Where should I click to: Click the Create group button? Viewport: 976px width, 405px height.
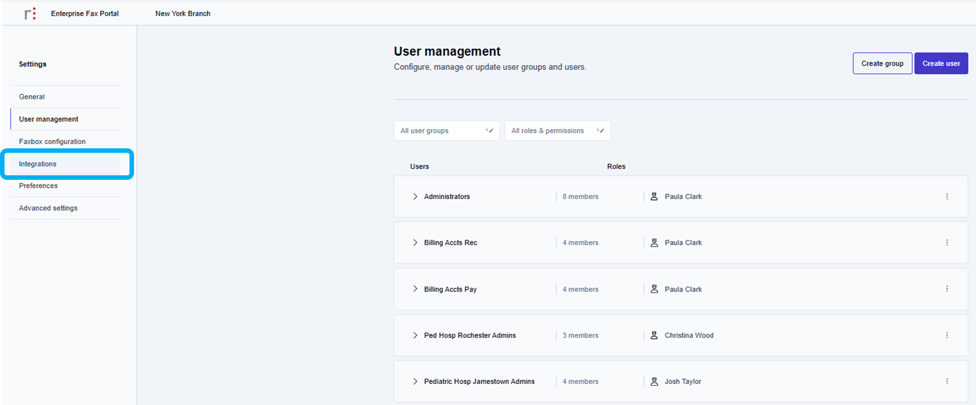882,63
